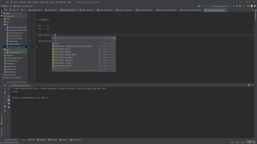Open the Refactor menu
This screenshot has width=257, height=144.
[36, 2]
